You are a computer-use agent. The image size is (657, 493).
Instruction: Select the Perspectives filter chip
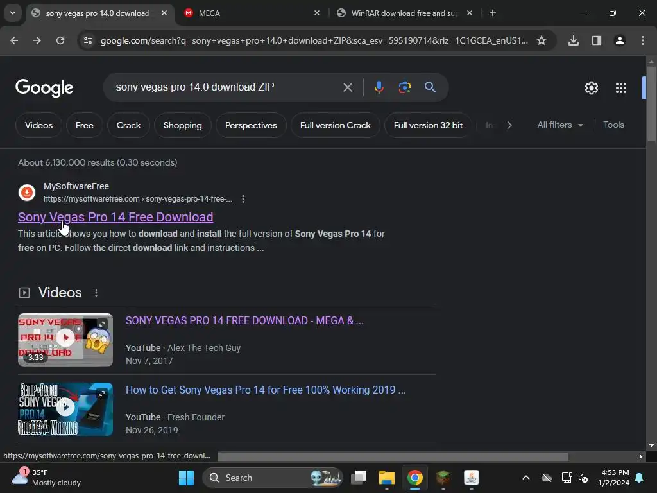pos(251,125)
